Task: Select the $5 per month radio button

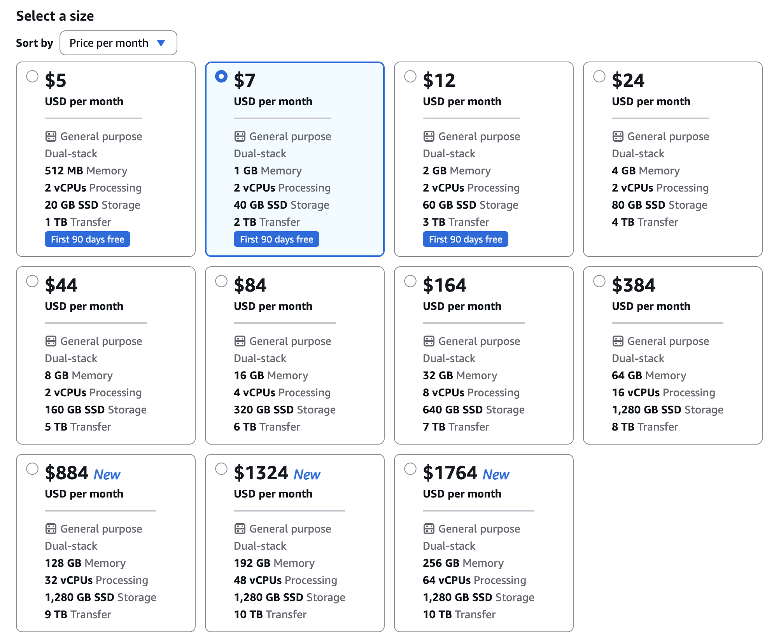Action: coord(32,76)
